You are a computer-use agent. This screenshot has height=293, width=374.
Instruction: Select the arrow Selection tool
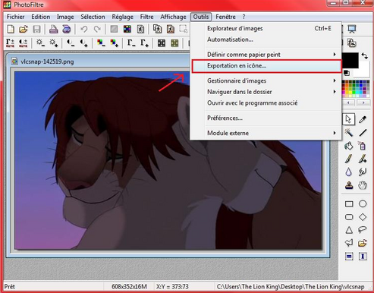point(348,119)
